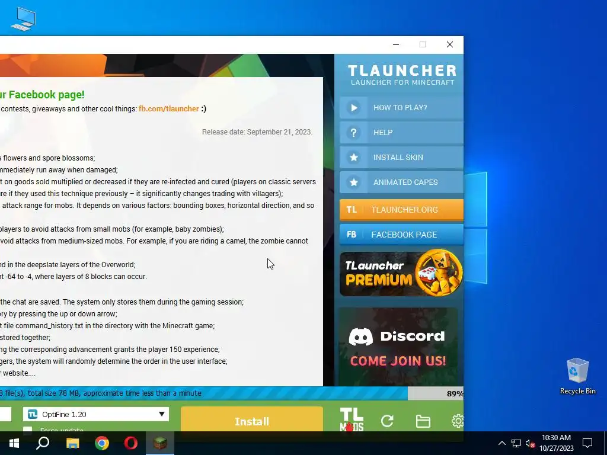Open the notification center icon

587,443
